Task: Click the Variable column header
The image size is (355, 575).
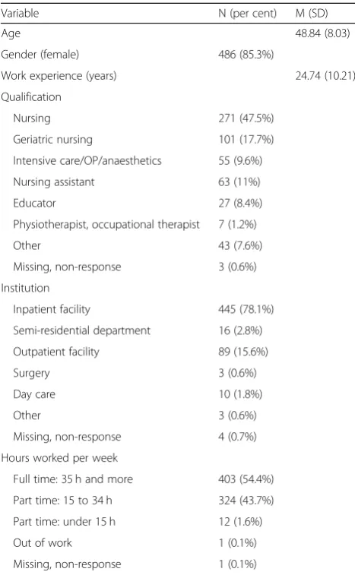Action: point(20,13)
